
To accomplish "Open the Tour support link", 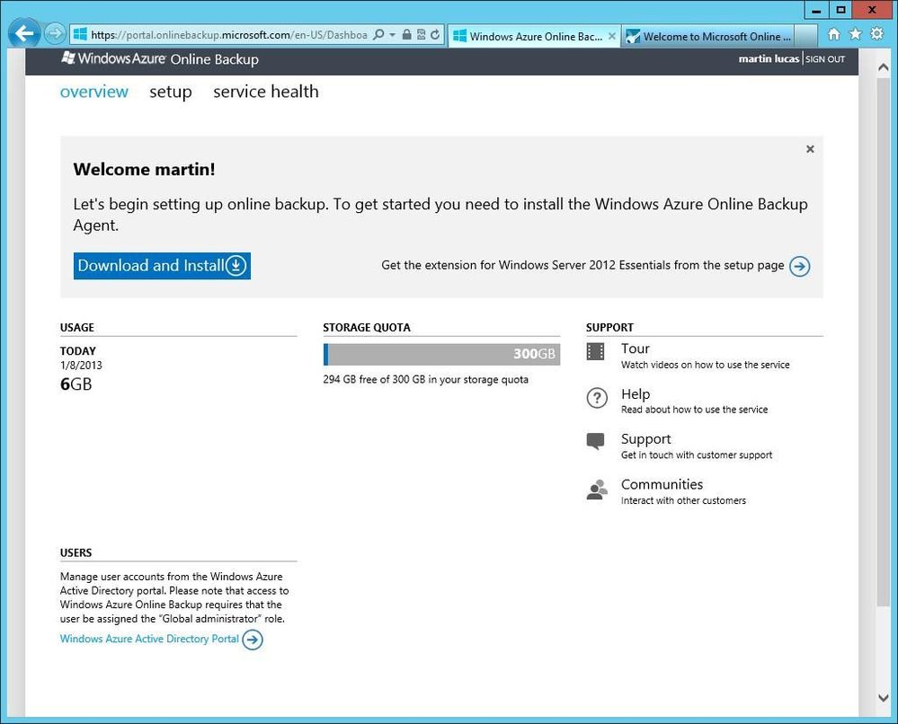I will point(636,349).
